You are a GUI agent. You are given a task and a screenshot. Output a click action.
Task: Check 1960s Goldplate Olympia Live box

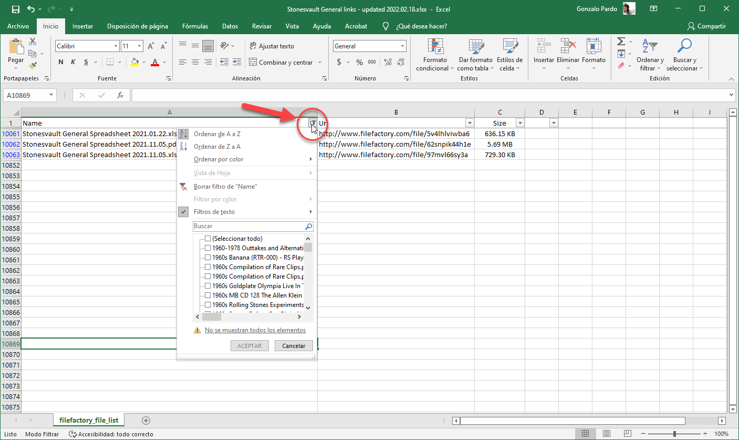tap(207, 286)
